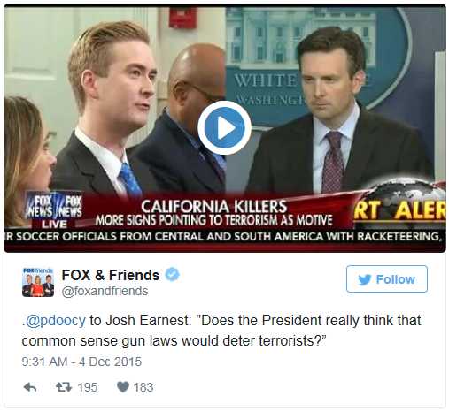Open the 9:31 AM - 4 Dec 2015 timestamp
Viewport: 449px width, 411px height.
[81, 362]
